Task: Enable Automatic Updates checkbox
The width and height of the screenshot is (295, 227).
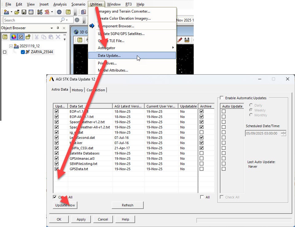Action: 222,98
